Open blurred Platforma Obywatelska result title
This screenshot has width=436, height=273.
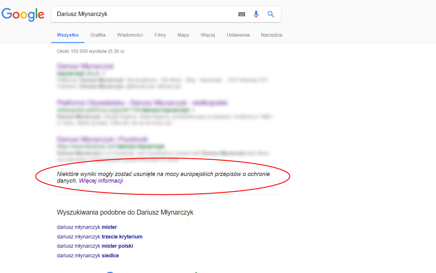142,103
